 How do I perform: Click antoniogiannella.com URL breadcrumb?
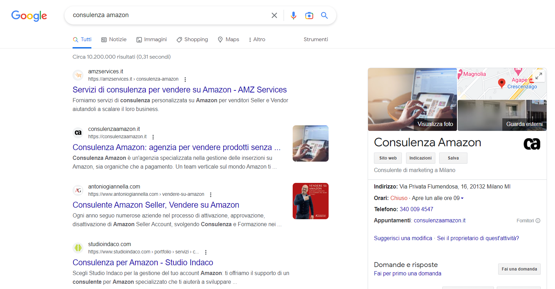[x=146, y=194]
